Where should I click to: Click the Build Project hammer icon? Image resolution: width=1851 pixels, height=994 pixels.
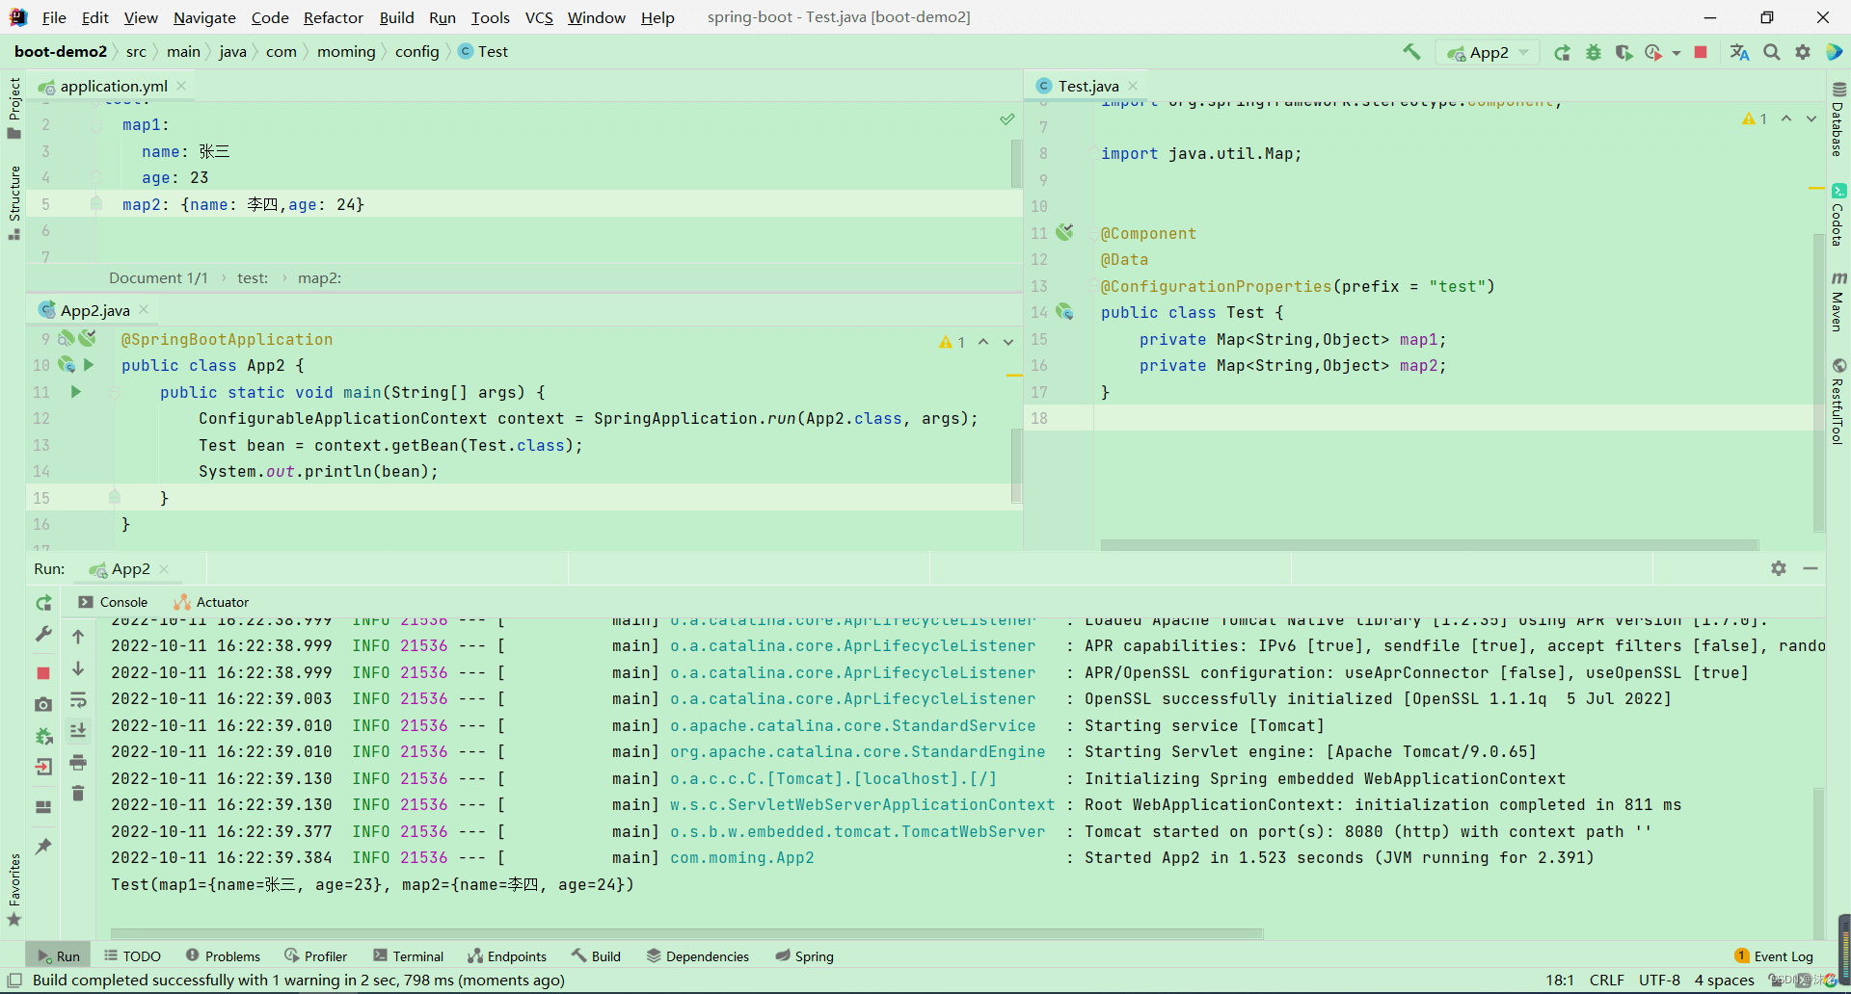click(1411, 52)
